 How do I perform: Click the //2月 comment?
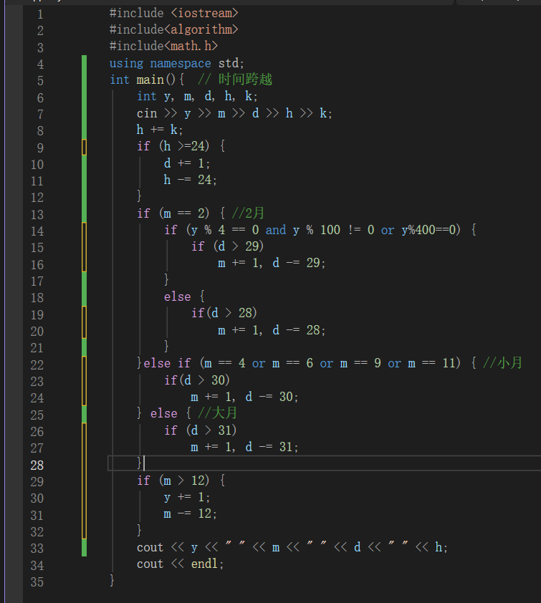[x=248, y=213]
